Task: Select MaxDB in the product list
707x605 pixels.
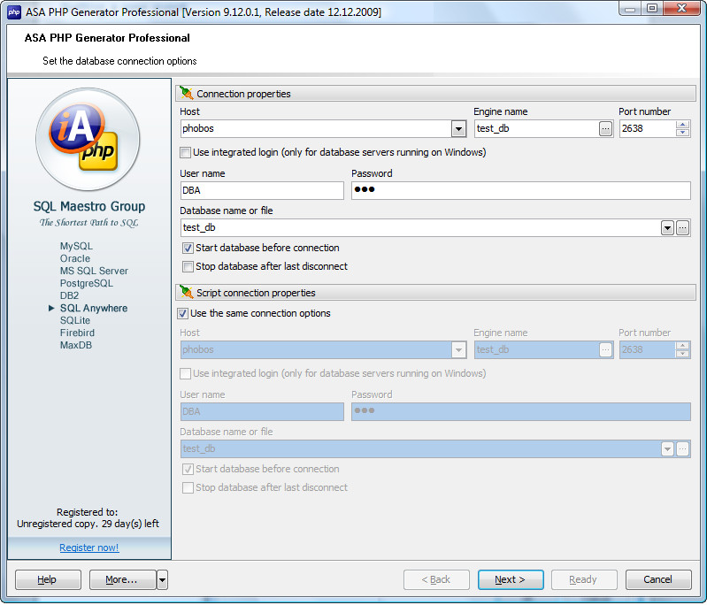Action: [76, 345]
